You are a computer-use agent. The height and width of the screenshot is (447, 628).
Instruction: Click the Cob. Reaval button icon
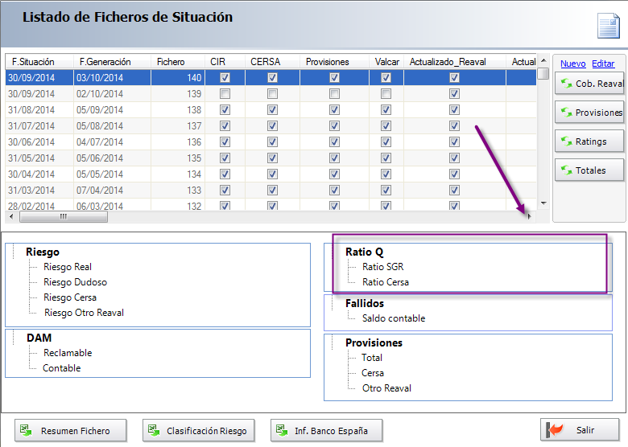(566, 84)
